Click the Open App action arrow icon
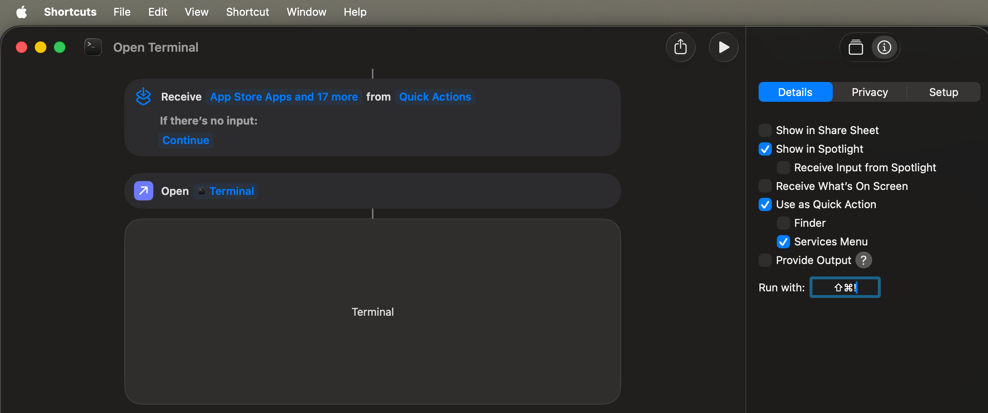Screen dimensions: 988x413 (143, 191)
